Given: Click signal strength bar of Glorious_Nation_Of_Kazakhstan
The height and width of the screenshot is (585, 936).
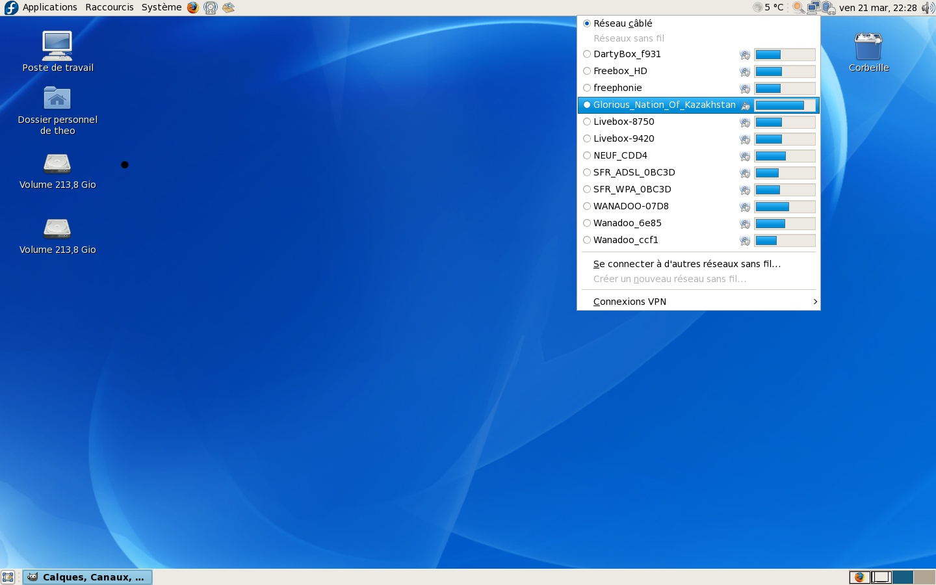Looking at the screenshot, I should (785, 105).
